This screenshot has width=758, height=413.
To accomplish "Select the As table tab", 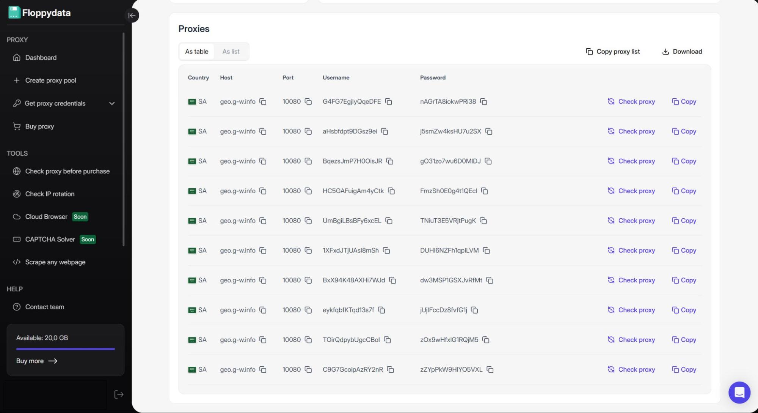I will tap(196, 52).
